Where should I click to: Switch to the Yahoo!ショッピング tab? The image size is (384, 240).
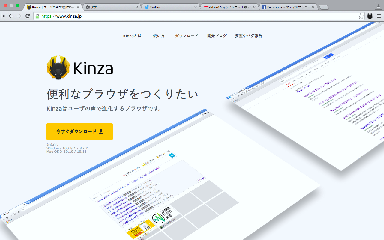(230, 7)
